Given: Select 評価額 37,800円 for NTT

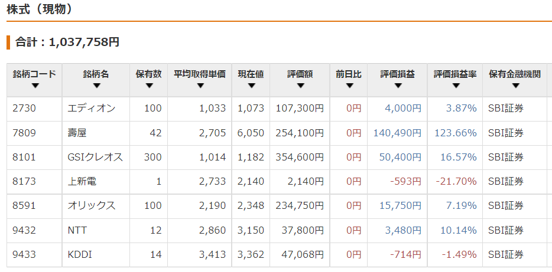Looking at the screenshot, I should point(303,230).
